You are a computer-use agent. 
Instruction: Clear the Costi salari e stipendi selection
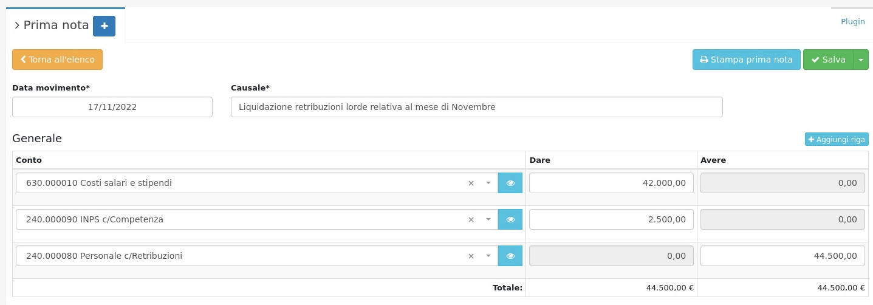471,183
